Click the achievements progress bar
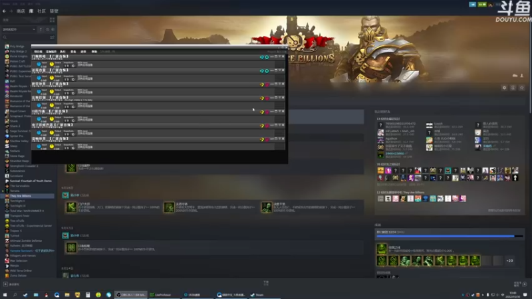The height and width of the screenshot is (299, 532). 450,236
